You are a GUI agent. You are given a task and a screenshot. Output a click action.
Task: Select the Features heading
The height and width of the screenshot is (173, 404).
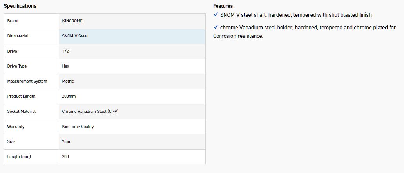coord(223,6)
